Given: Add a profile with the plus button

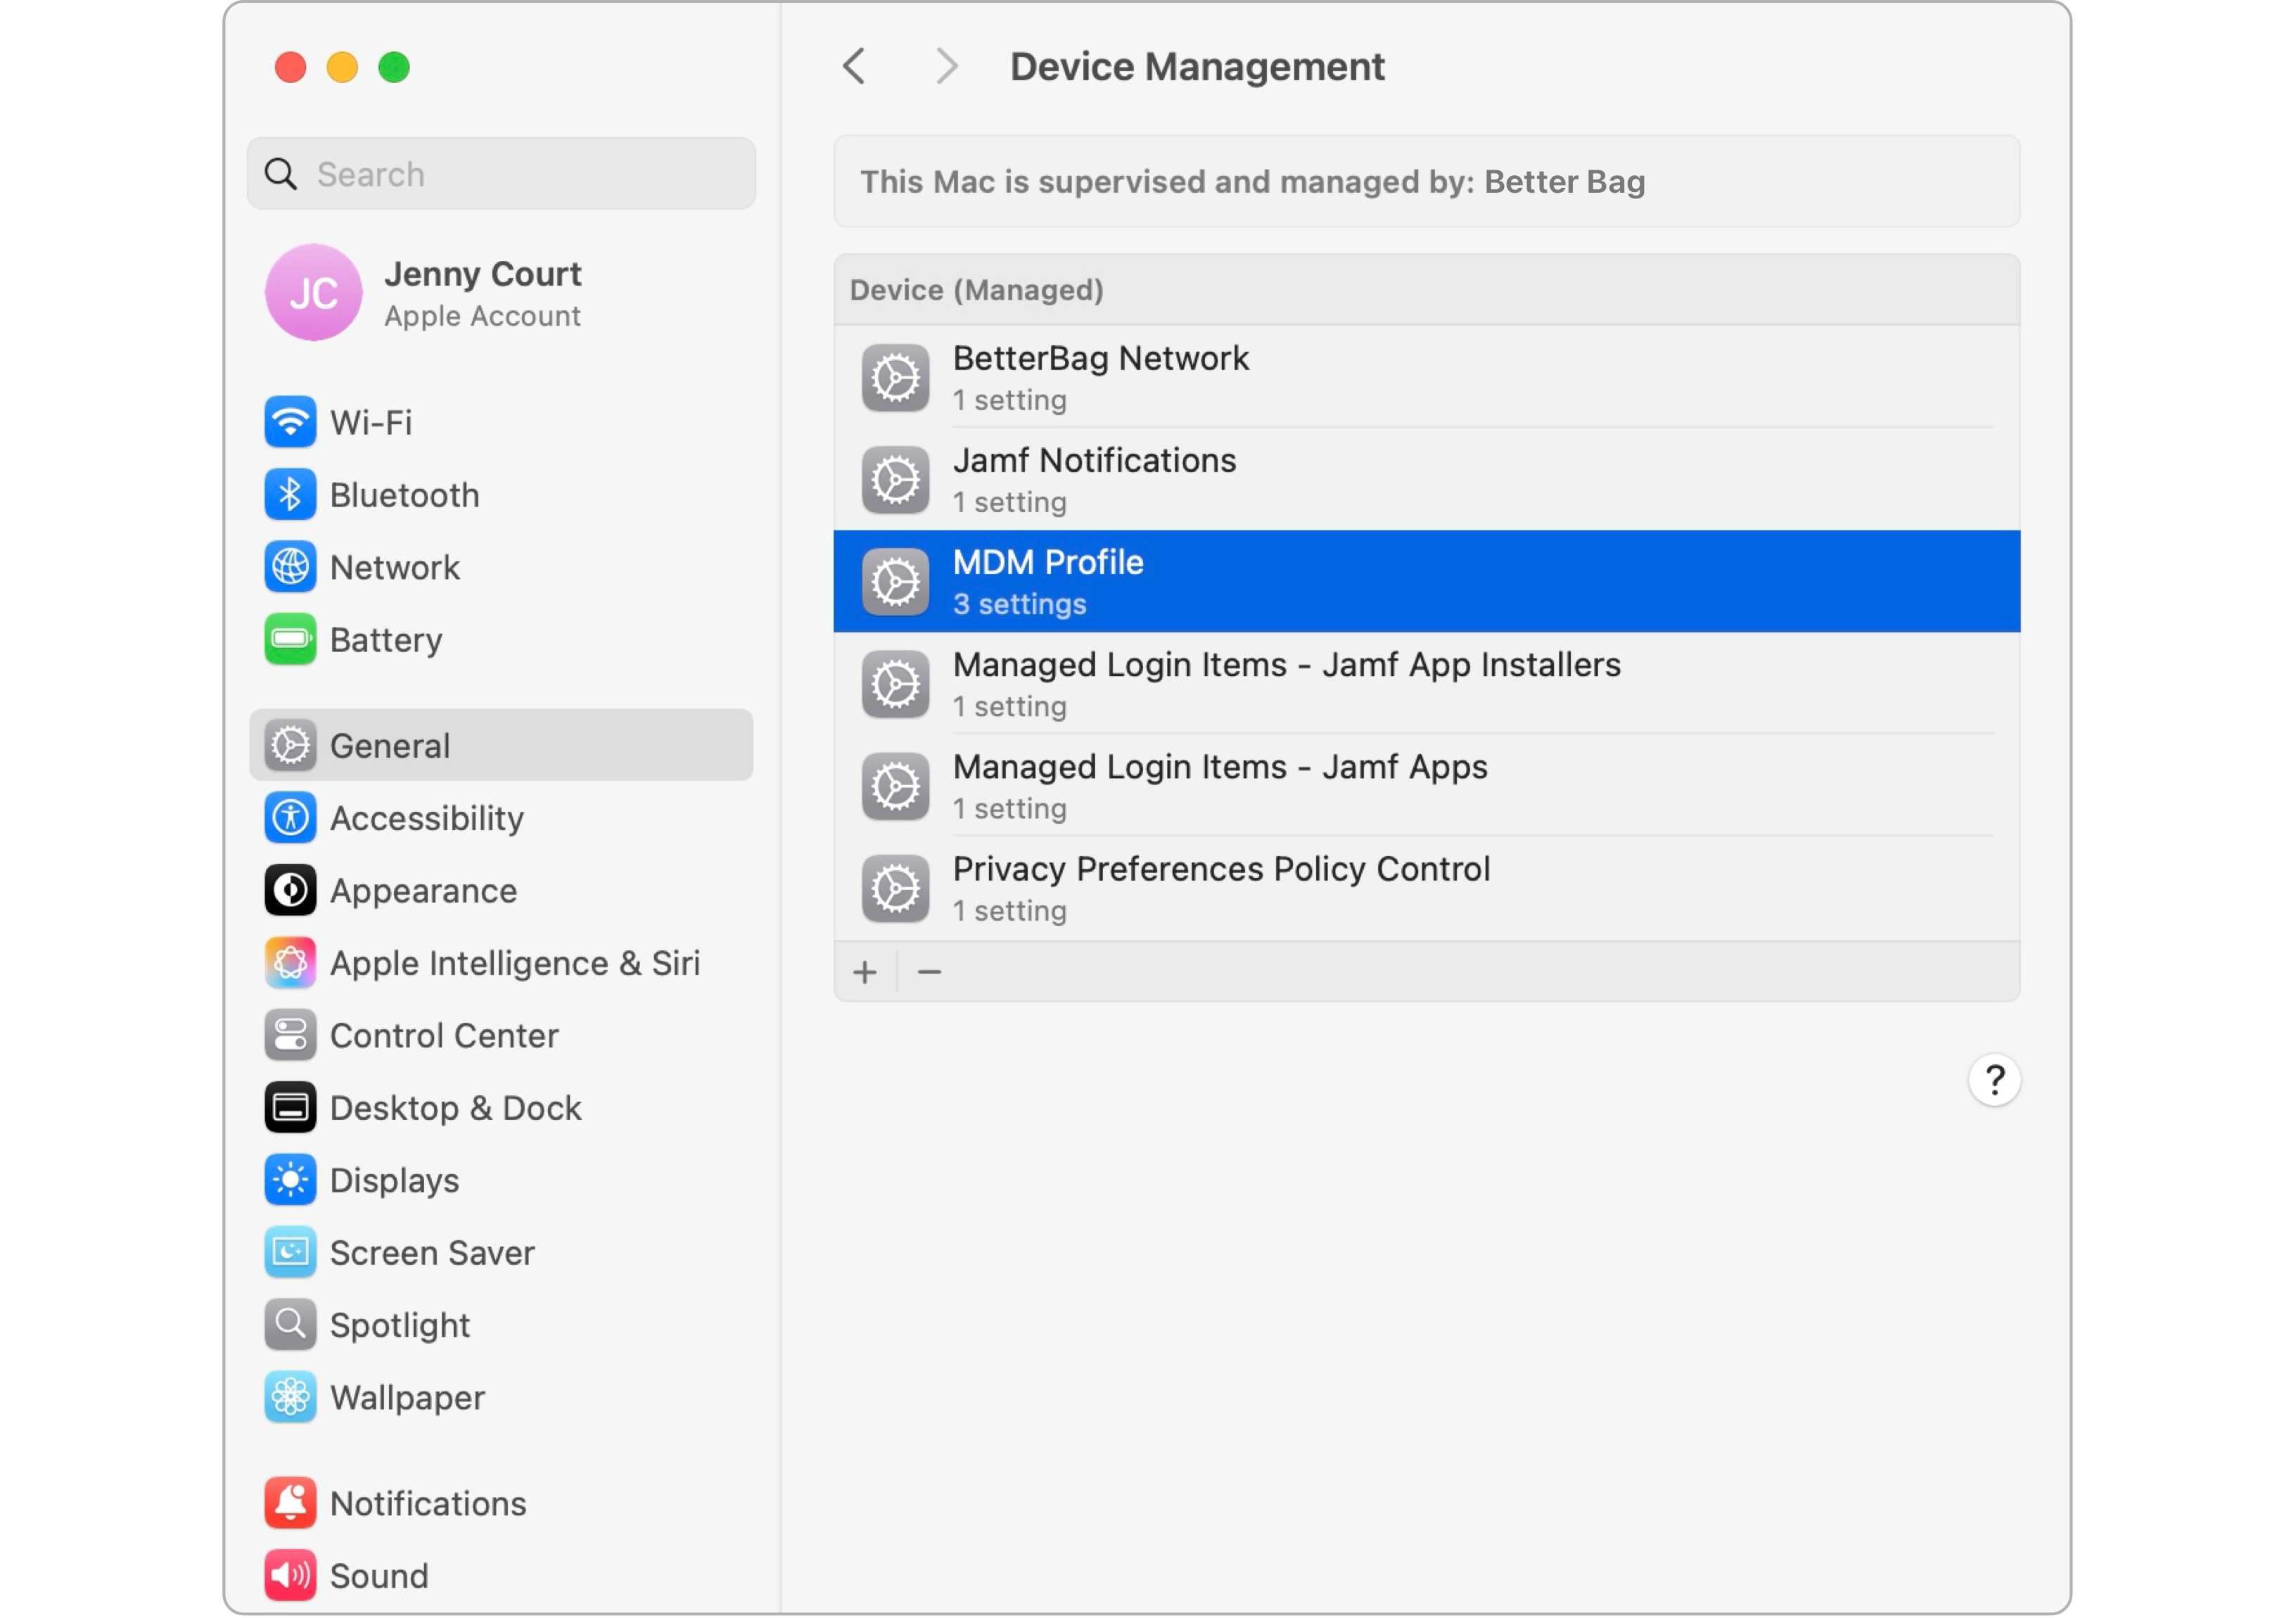Looking at the screenshot, I should point(865,972).
